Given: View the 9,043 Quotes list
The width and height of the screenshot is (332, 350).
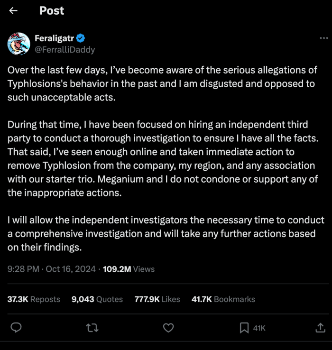Looking at the screenshot, I should pos(97,299).
